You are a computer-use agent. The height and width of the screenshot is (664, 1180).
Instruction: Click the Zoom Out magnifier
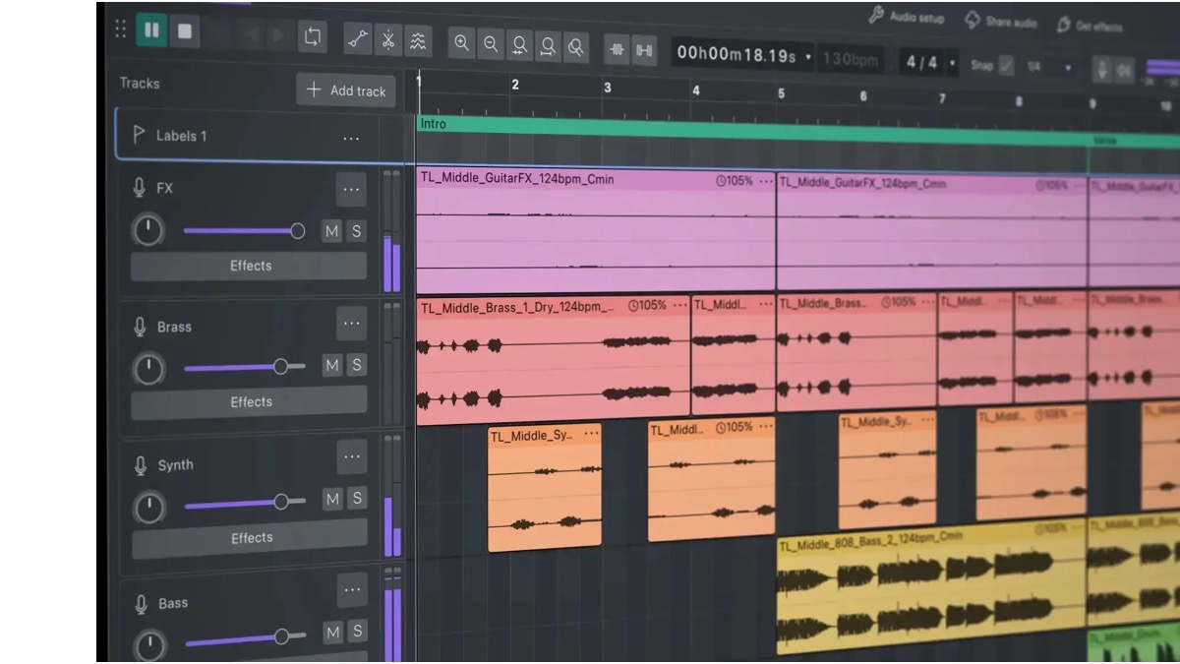[x=490, y=44]
